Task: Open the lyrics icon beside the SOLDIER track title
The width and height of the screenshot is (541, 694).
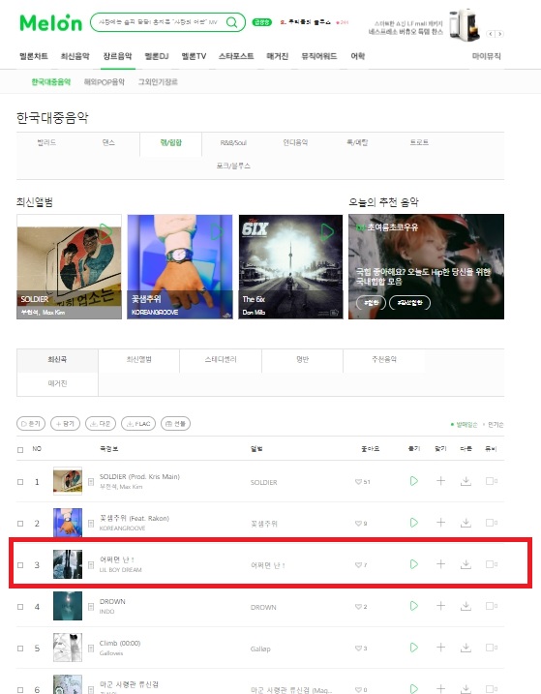Action: pyautogui.click(x=91, y=482)
